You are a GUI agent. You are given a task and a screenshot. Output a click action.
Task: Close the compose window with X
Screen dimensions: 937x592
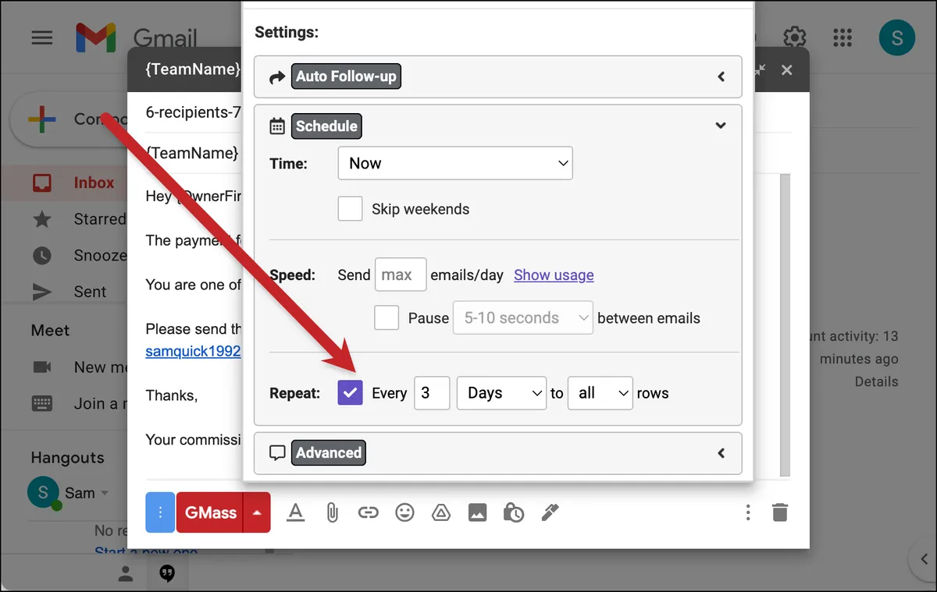787,70
